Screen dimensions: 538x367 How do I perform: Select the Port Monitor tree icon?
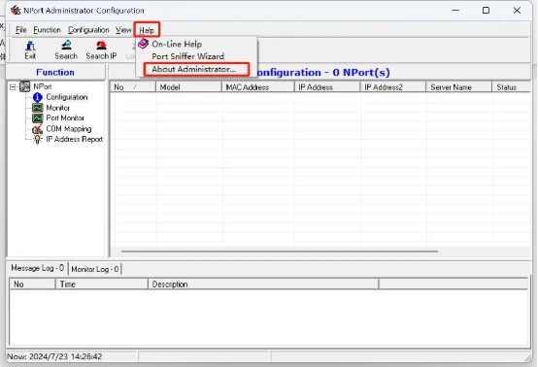38,118
